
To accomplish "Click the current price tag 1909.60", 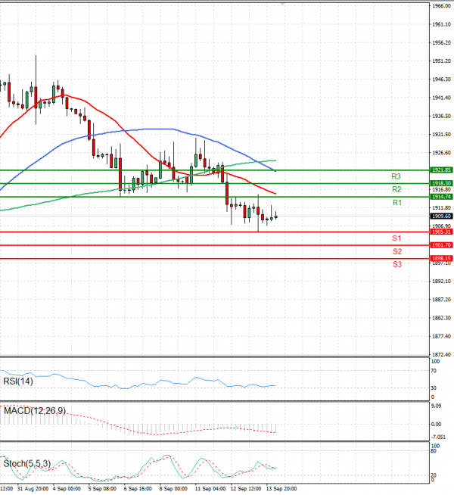I will click(440, 216).
